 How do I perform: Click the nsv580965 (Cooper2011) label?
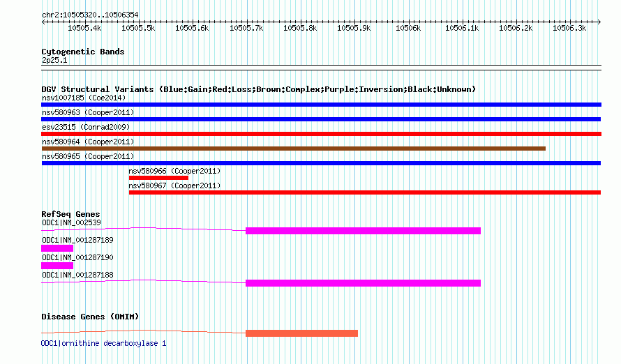[88, 156]
